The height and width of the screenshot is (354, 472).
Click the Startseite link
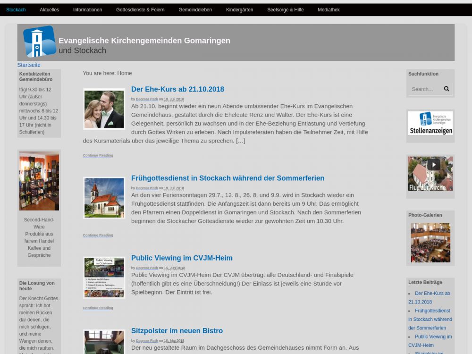29,65
